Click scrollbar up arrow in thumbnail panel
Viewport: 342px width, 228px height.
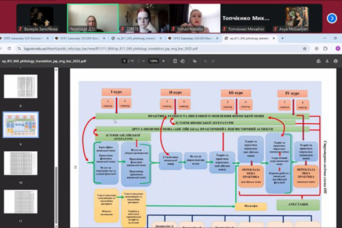56,70
